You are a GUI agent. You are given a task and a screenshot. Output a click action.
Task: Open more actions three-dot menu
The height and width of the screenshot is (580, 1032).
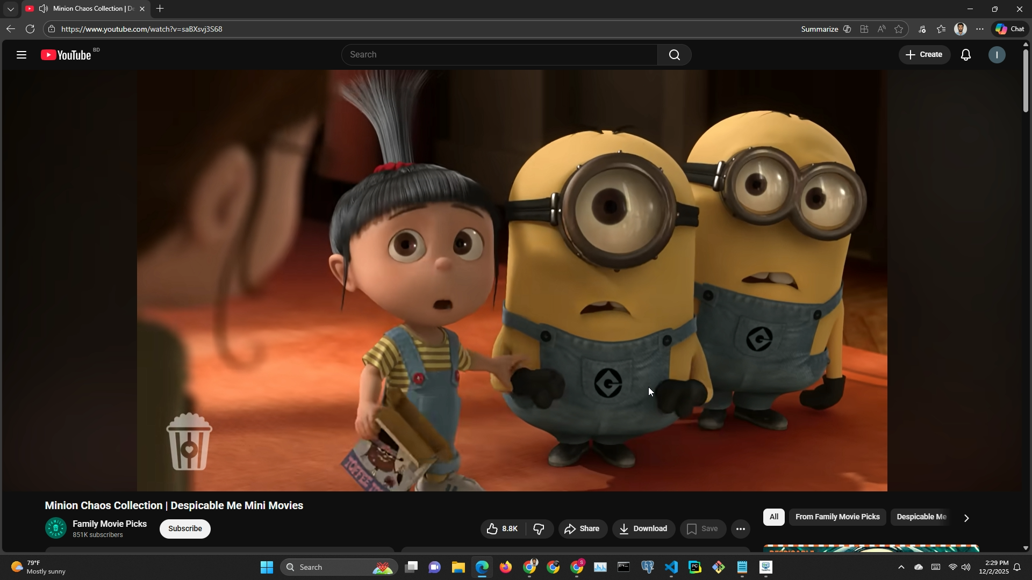pyautogui.click(x=740, y=529)
